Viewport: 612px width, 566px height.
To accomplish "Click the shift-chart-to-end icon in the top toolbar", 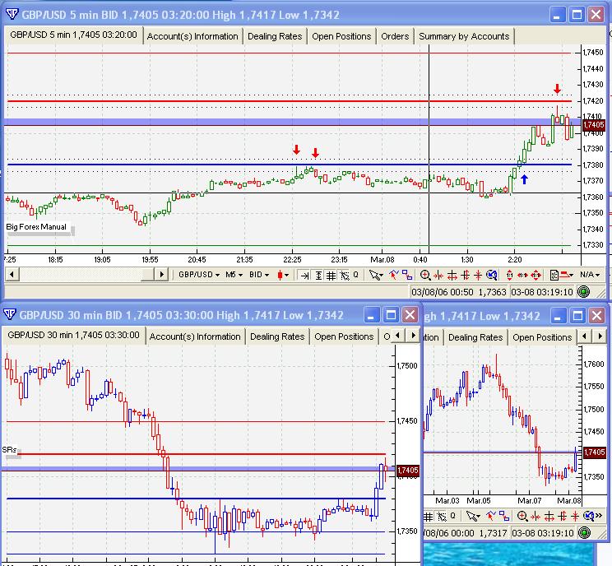I will tap(305, 275).
